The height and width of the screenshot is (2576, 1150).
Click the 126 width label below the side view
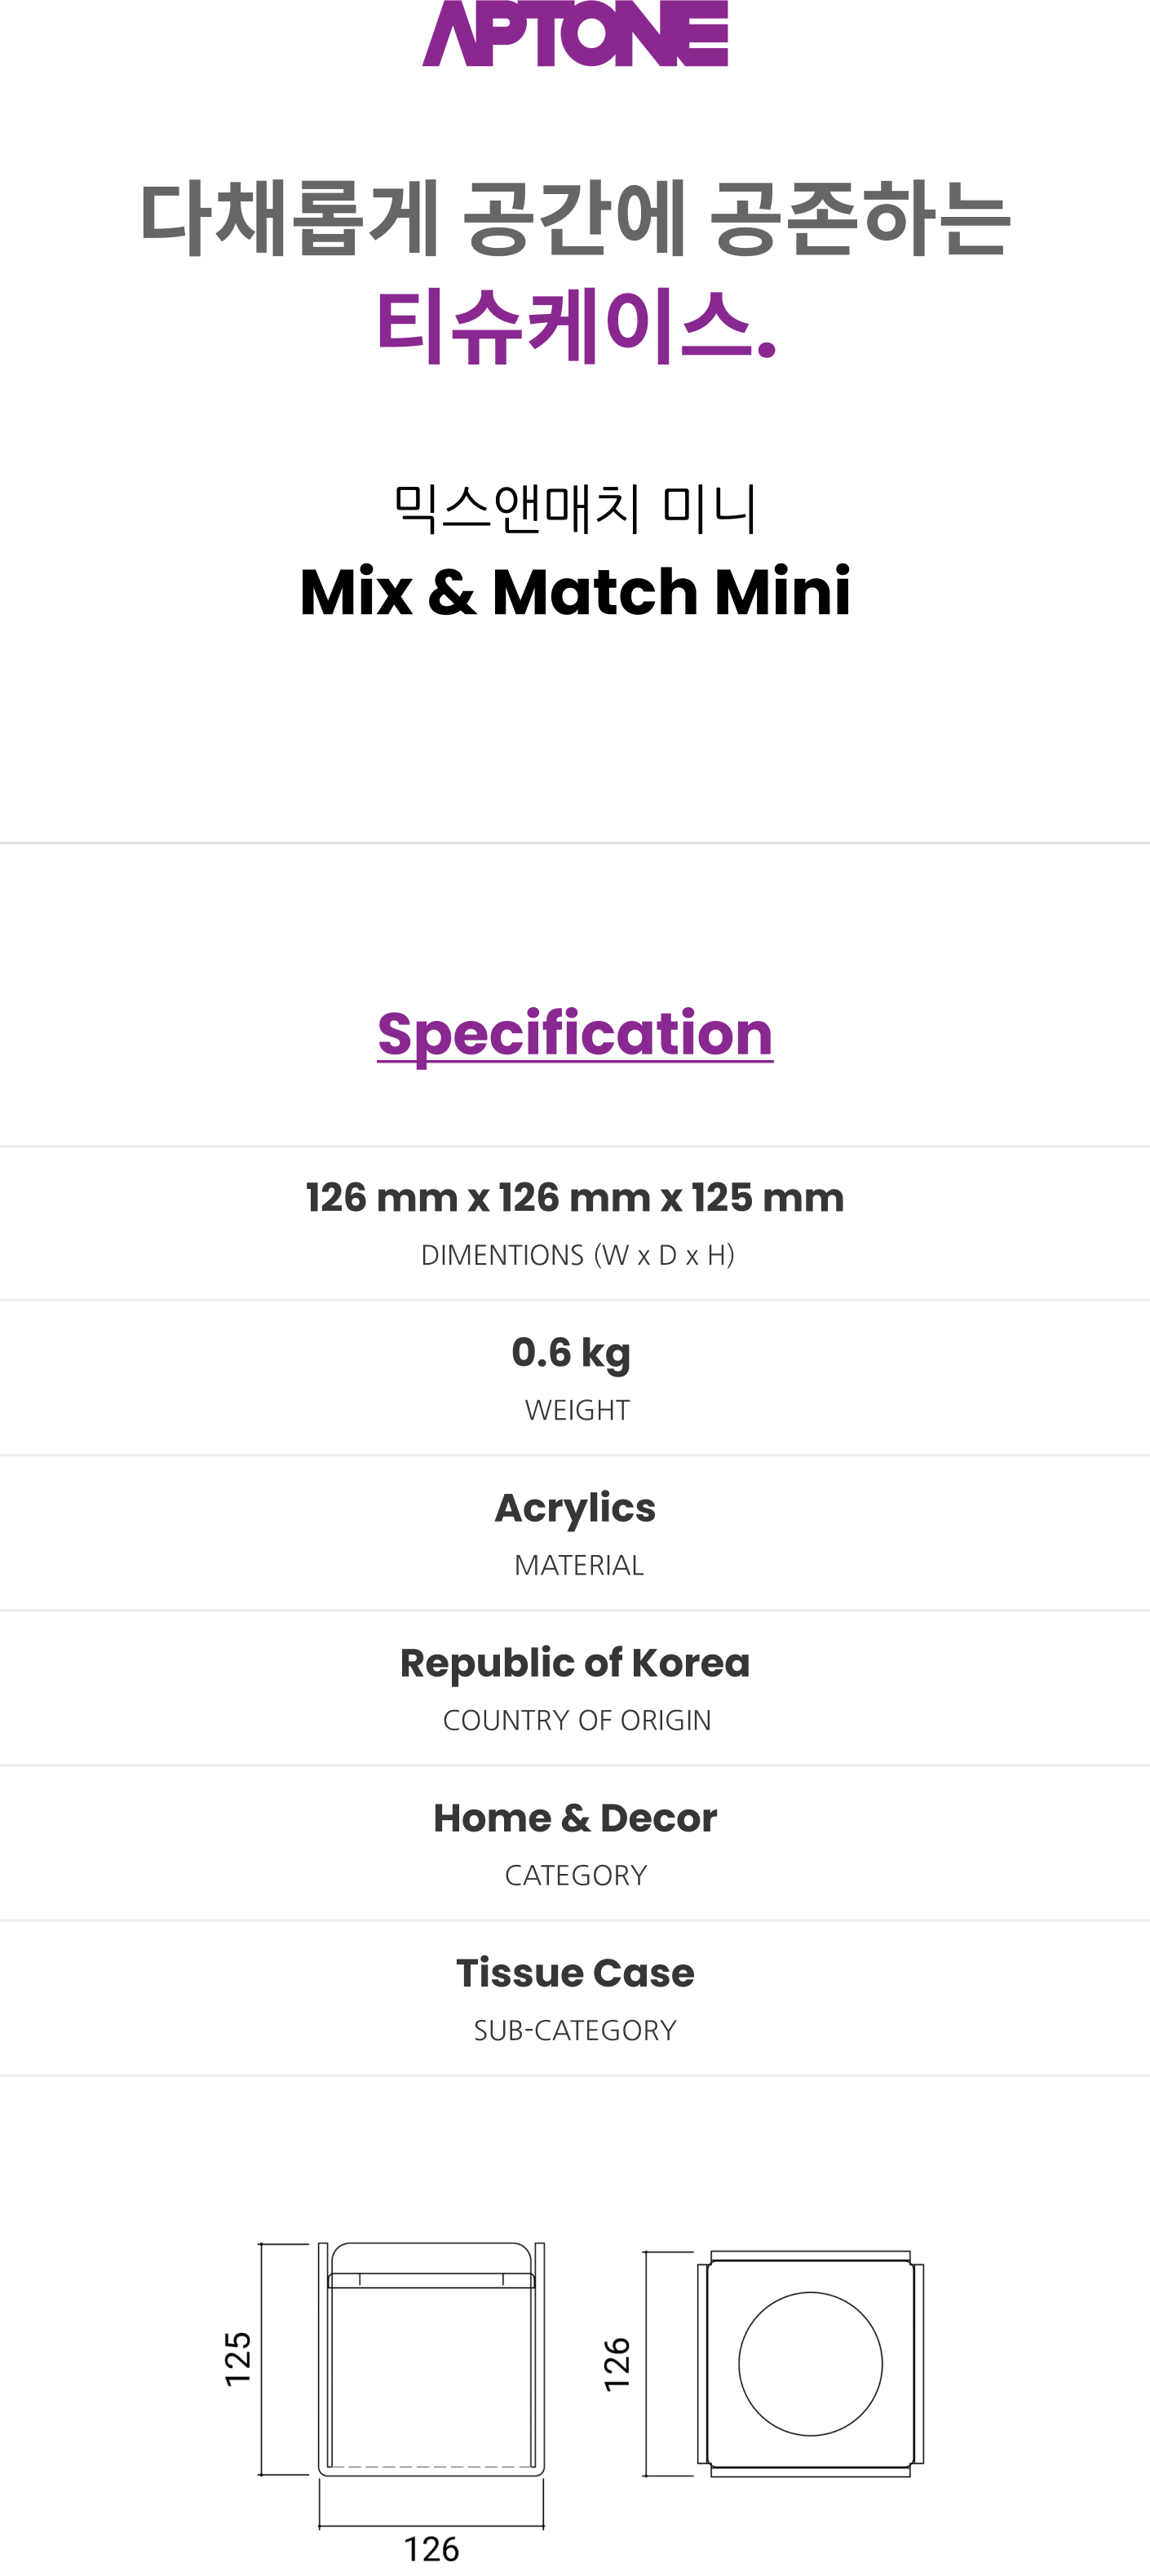click(431, 2549)
